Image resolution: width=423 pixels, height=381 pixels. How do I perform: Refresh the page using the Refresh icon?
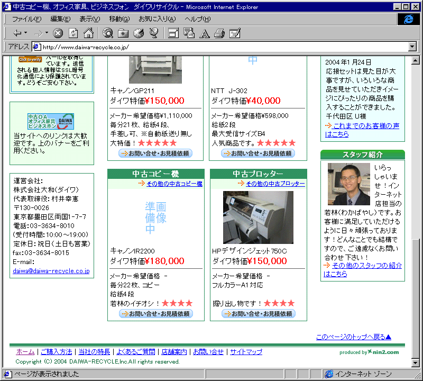tap(73, 33)
